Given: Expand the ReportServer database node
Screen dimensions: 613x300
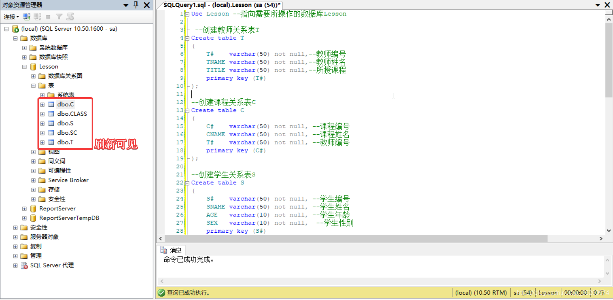Looking at the screenshot, I should [x=24, y=208].
